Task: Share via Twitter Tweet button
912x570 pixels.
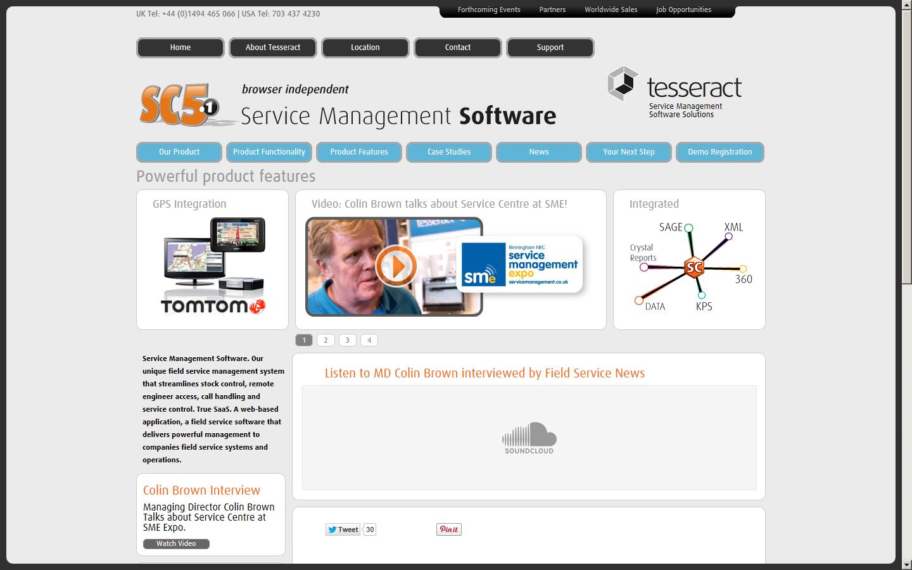Action: pyautogui.click(x=343, y=529)
